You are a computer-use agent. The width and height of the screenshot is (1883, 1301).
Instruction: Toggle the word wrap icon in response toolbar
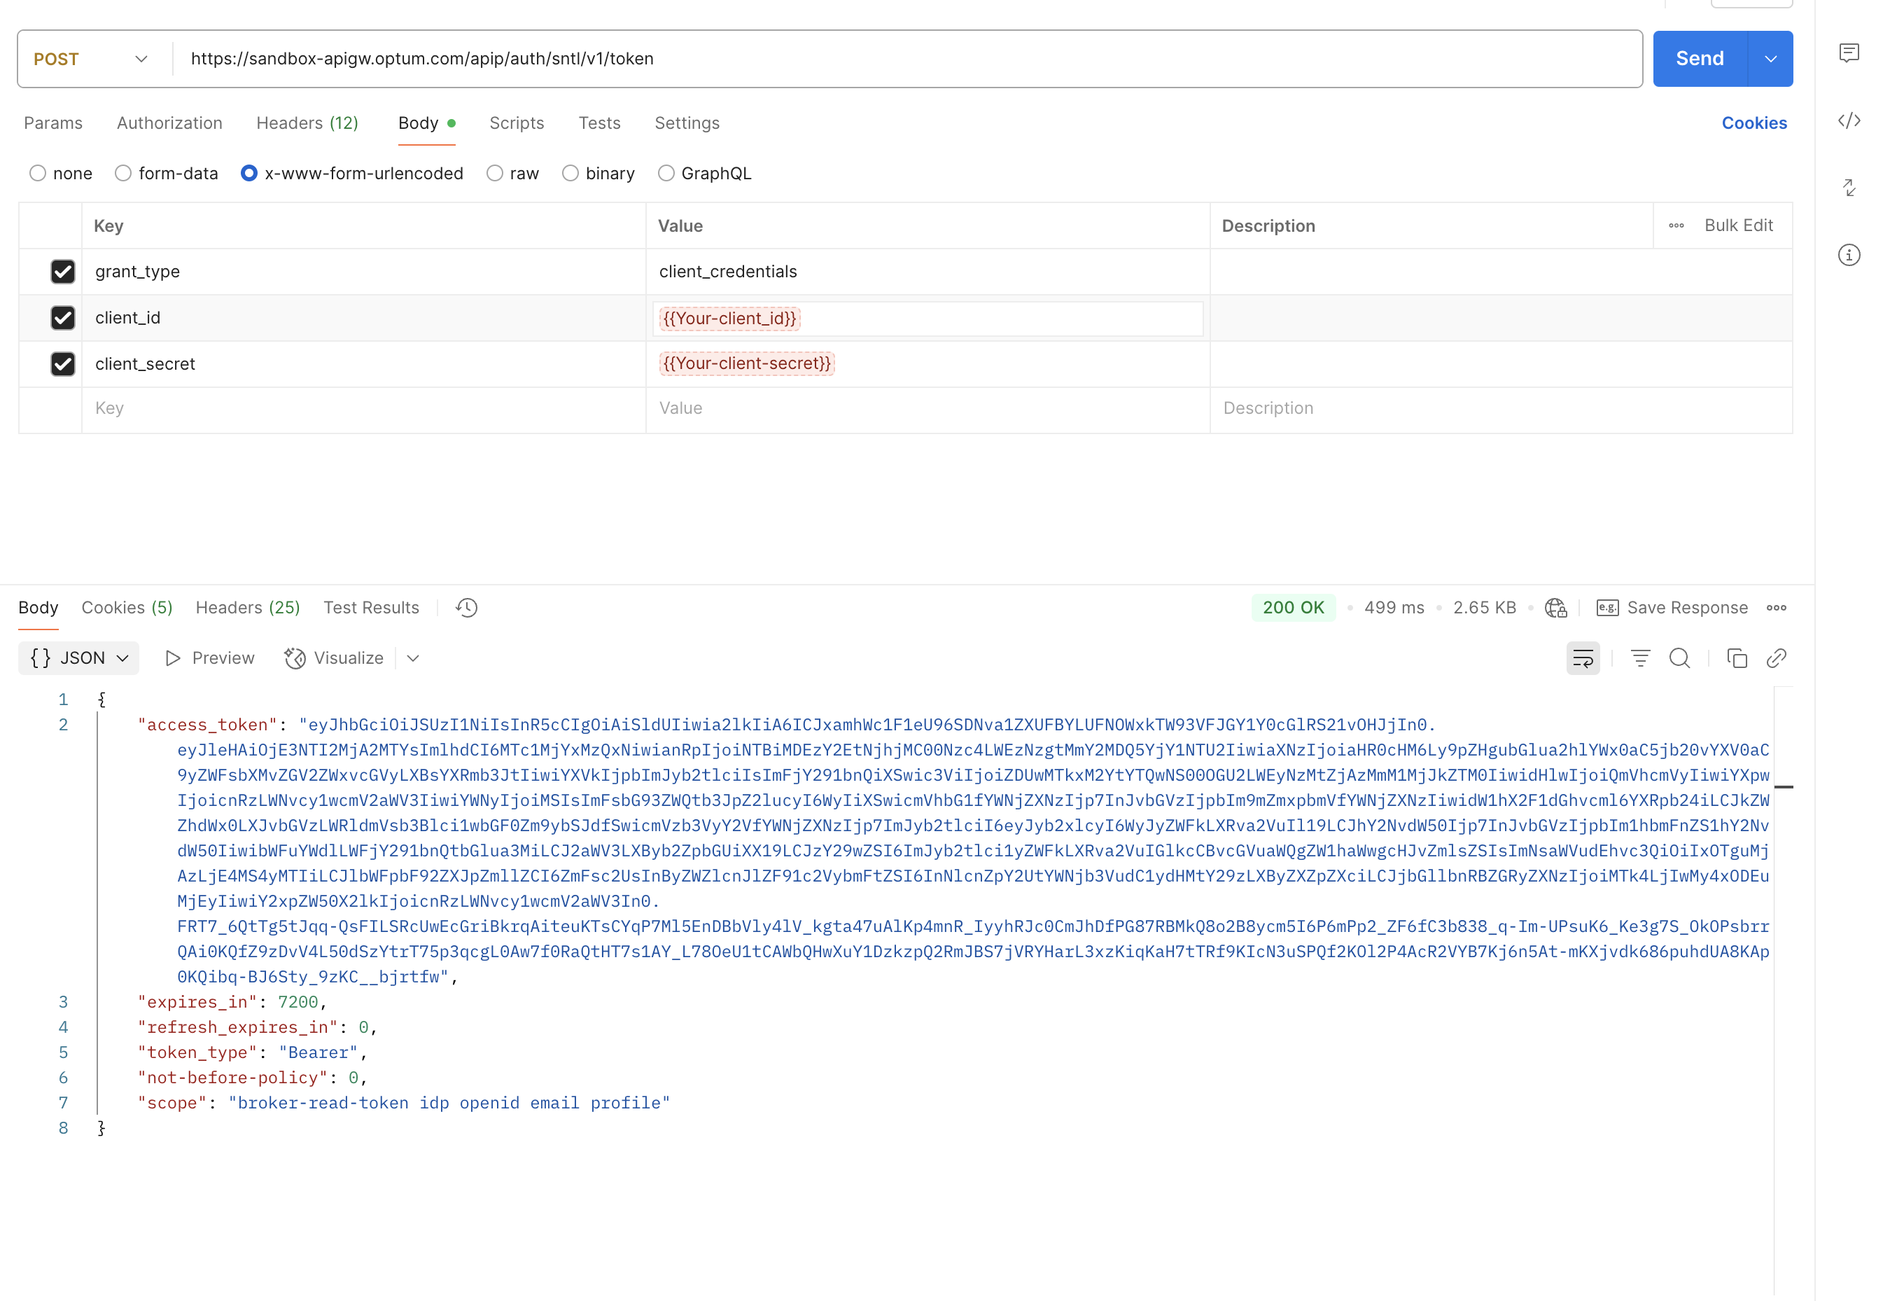pyautogui.click(x=1582, y=658)
